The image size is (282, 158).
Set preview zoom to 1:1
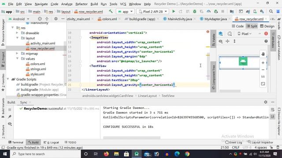(x=263, y=77)
